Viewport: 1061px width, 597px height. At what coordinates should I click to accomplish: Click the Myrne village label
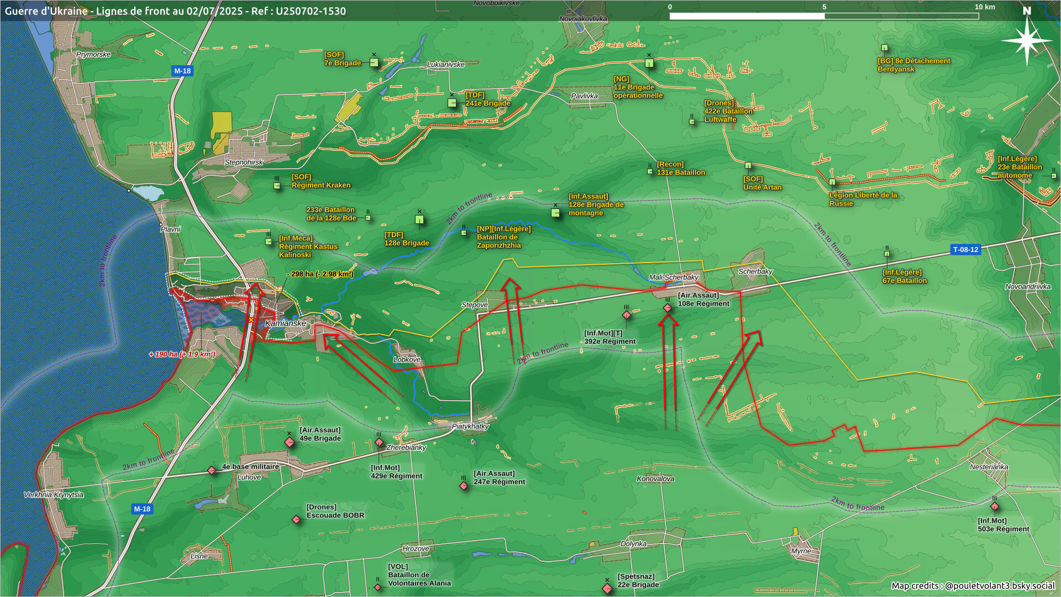[801, 551]
